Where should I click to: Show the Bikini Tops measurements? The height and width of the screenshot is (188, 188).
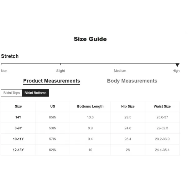coord(12,93)
